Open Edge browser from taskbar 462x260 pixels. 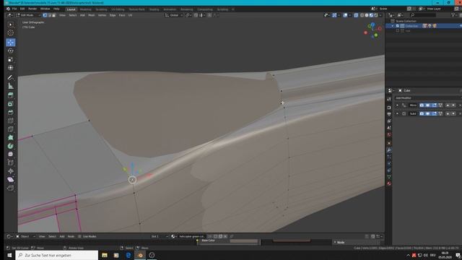point(128,255)
